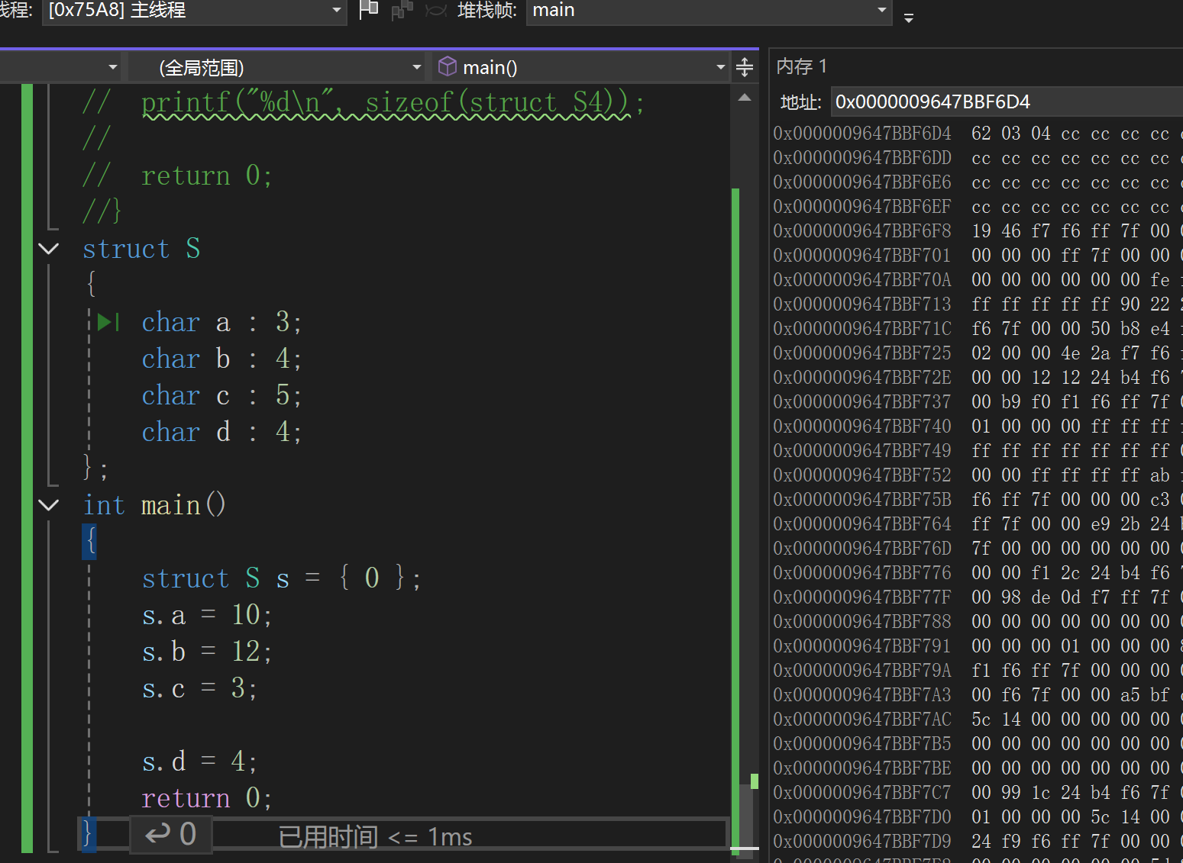Open the toolbar overflow options arrow

pyautogui.click(x=909, y=18)
